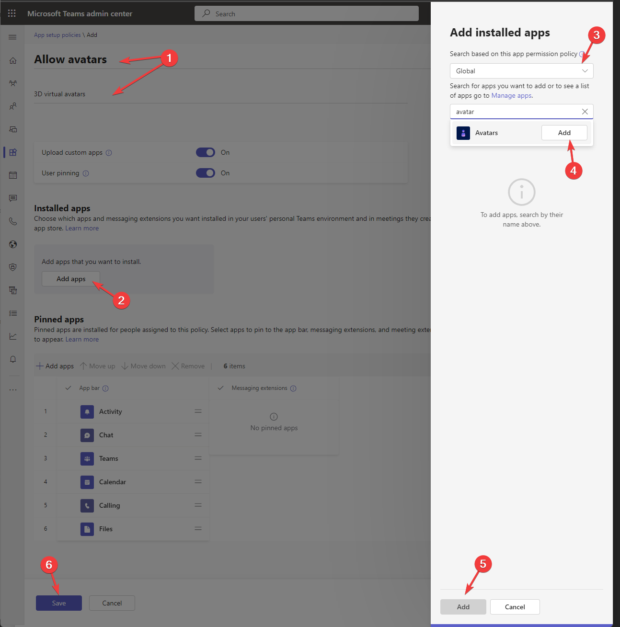The height and width of the screenshot is (627, 620).
Task: Select the Chat row in App bar
Action: tap(133, 435)
